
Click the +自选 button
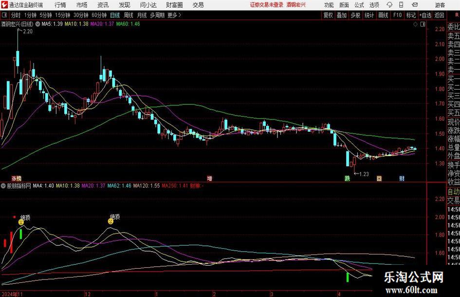(x=425, y=15)
